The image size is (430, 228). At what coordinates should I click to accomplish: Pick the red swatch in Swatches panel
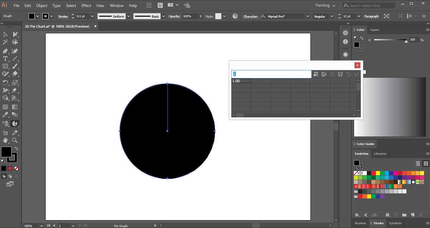pos(373,173)
